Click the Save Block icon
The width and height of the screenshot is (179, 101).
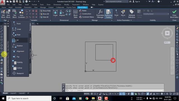(x=8, y=14)
